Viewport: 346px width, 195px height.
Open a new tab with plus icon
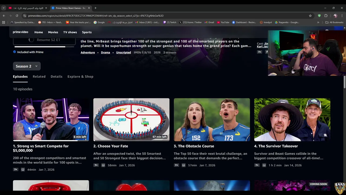(x=95, y=8)
